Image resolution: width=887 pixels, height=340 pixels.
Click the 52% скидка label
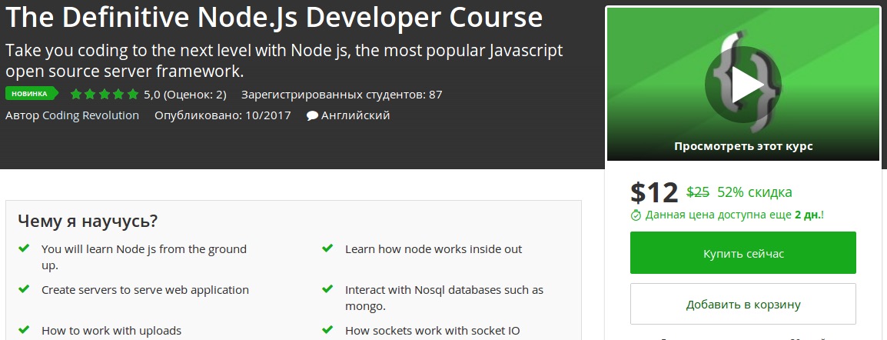point(755,192)
